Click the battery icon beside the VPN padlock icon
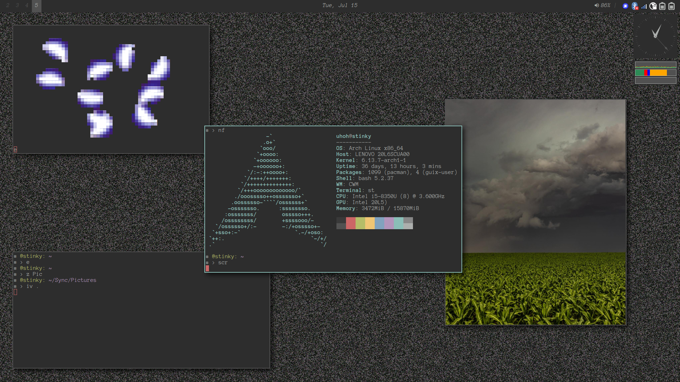Viewport: 680px width, 382px height. pyautogui.click(x=662, y=6)
